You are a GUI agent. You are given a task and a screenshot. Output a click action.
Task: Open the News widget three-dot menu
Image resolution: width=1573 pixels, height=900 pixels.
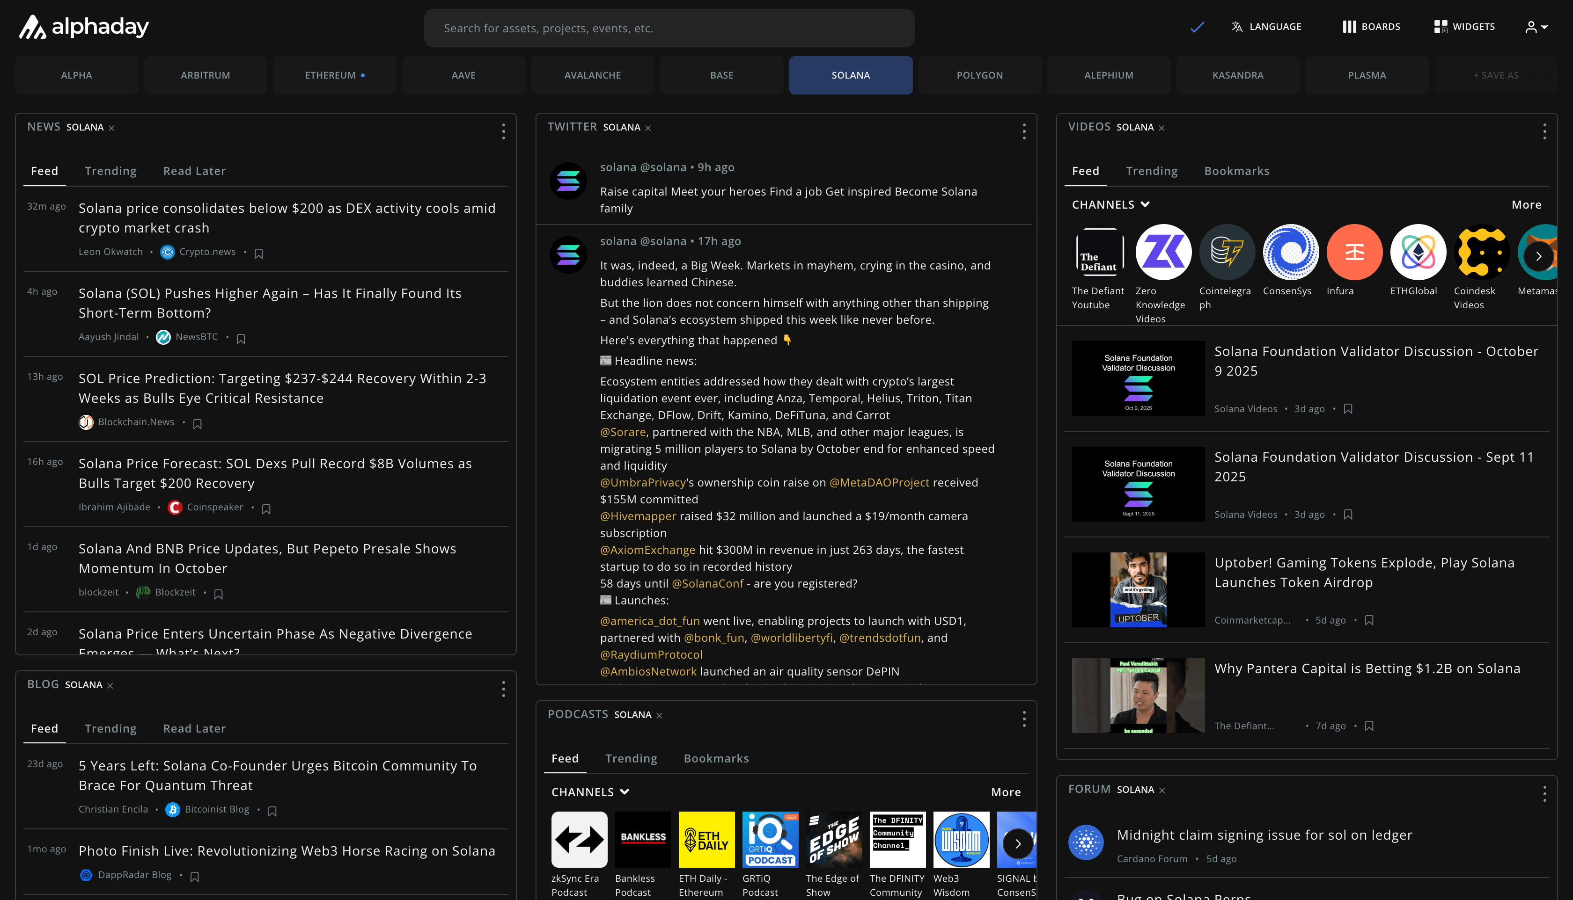504,131
